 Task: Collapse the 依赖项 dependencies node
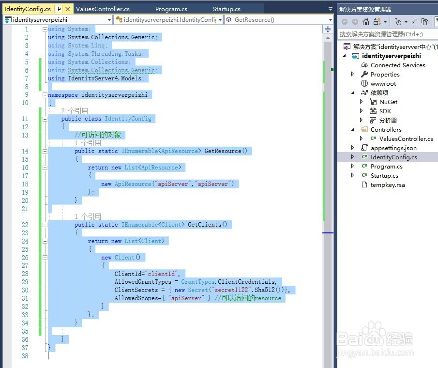tap(352, 92)
